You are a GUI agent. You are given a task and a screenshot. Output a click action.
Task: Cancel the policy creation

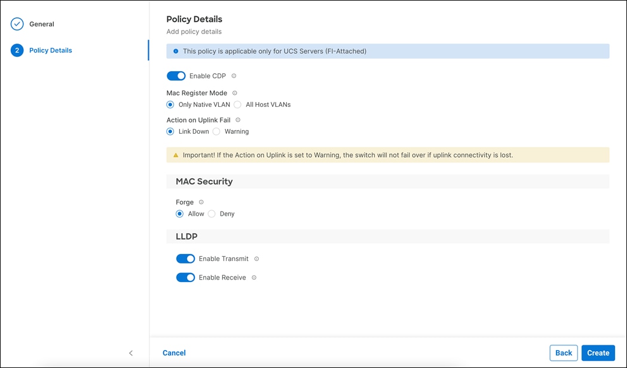(174, 352)
